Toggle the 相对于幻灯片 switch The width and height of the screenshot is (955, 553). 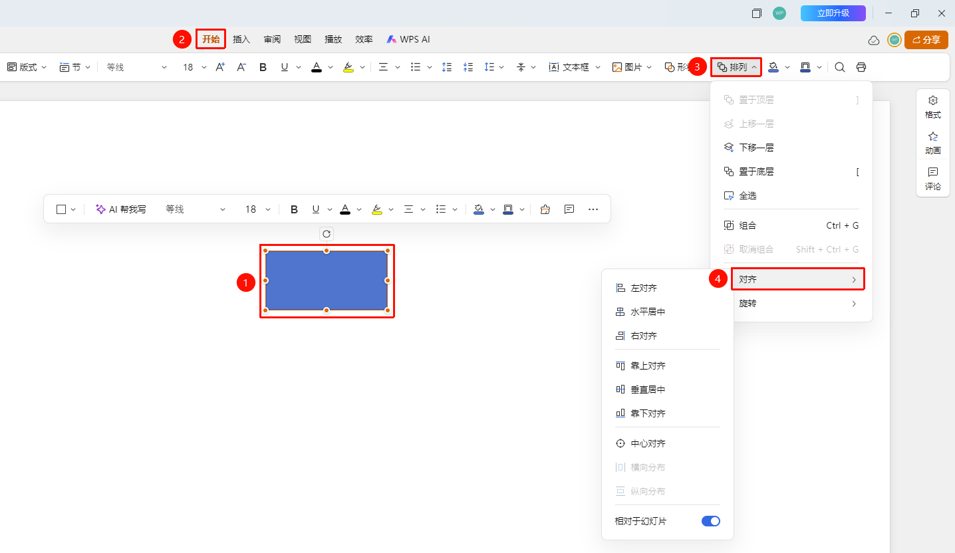pos(711,521)
